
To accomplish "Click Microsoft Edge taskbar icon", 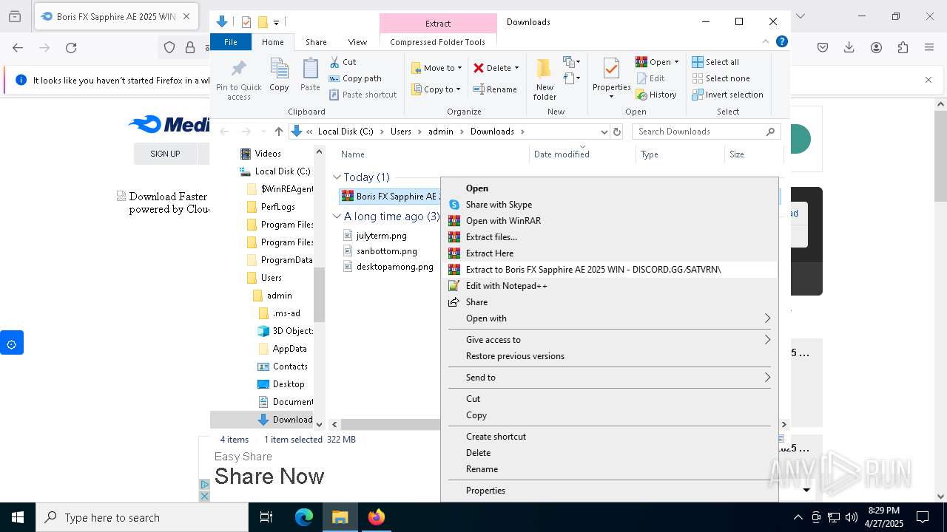I will click(304, 517).
